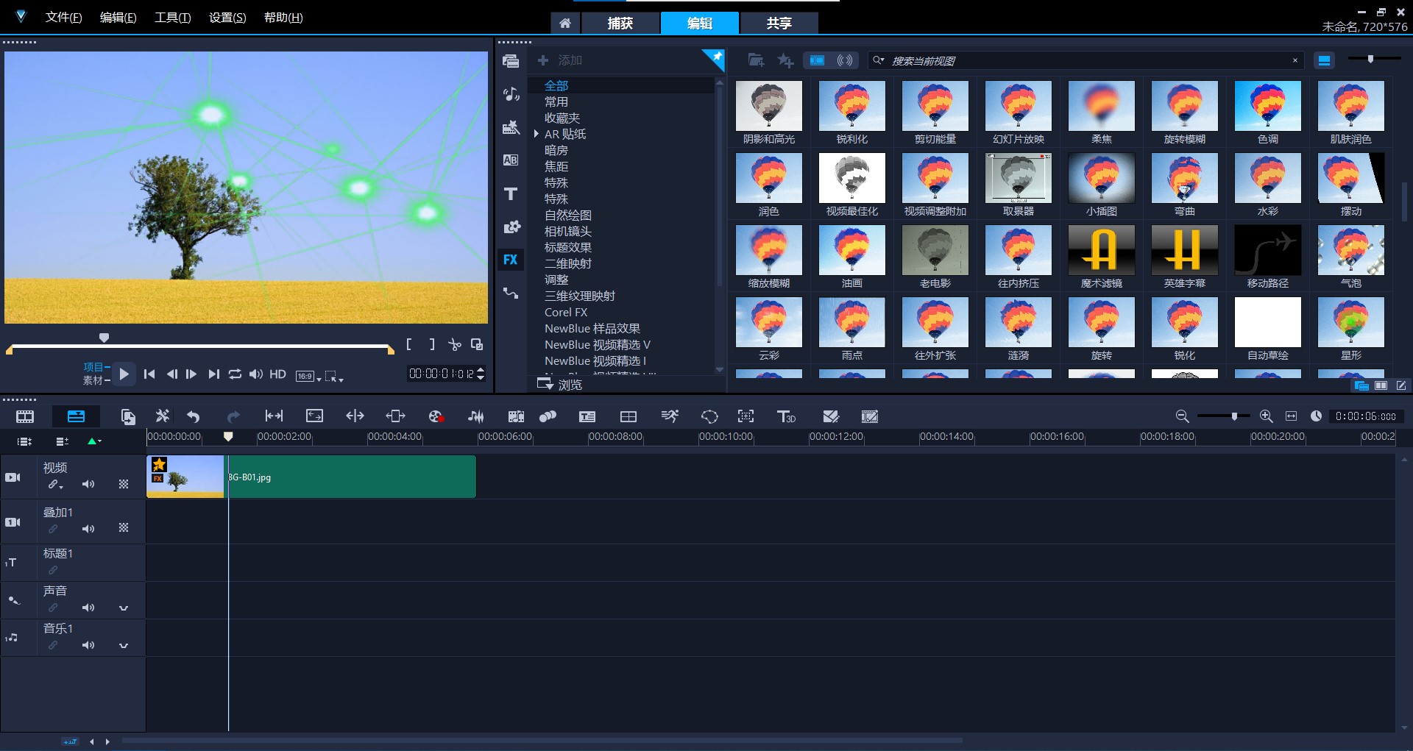Open the green add-marker arrow dropdown
This screenshot has height=751, width=1413.
pos(94,441)
